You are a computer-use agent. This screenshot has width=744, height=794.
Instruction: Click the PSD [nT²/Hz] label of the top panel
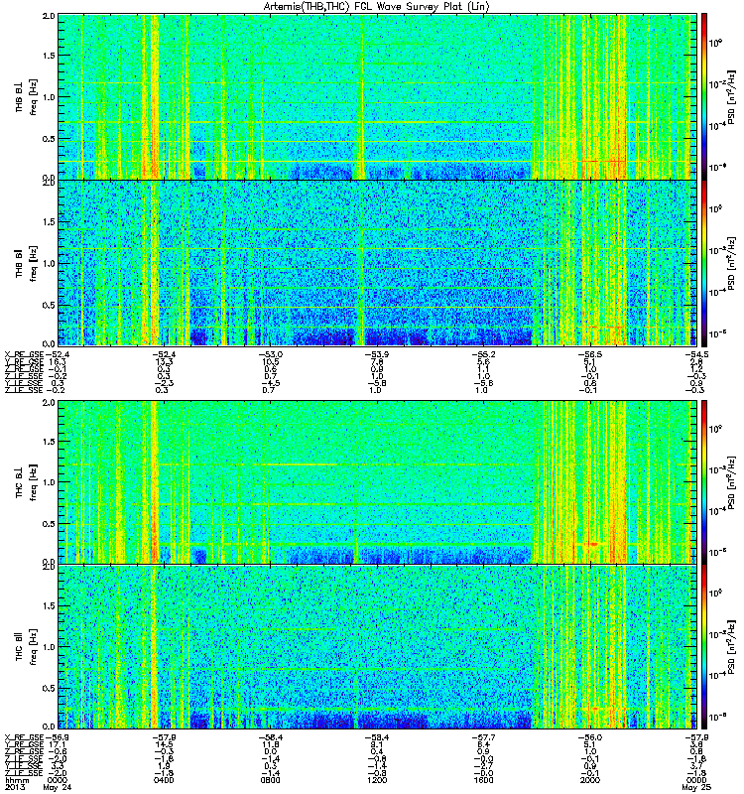(x=731, y=97)
